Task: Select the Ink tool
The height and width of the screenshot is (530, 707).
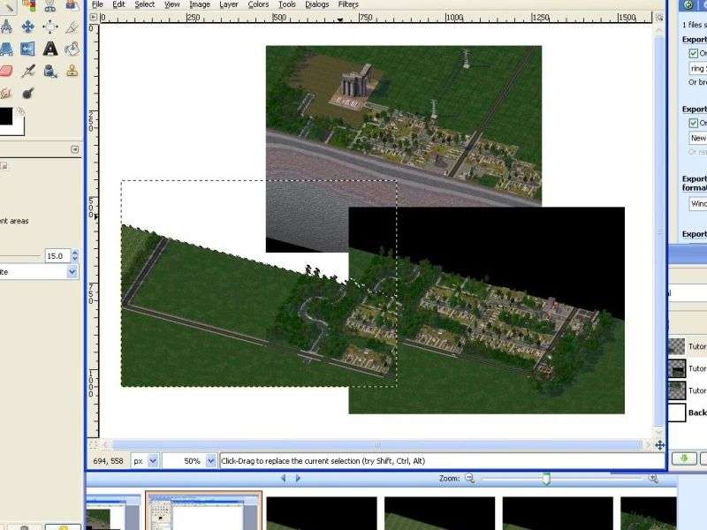Action: (x=50, y=71)
